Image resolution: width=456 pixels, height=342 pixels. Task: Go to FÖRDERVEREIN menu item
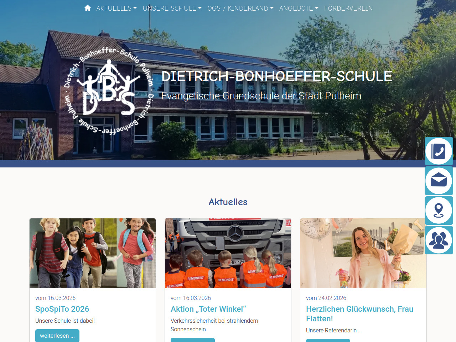coord(348,8)
